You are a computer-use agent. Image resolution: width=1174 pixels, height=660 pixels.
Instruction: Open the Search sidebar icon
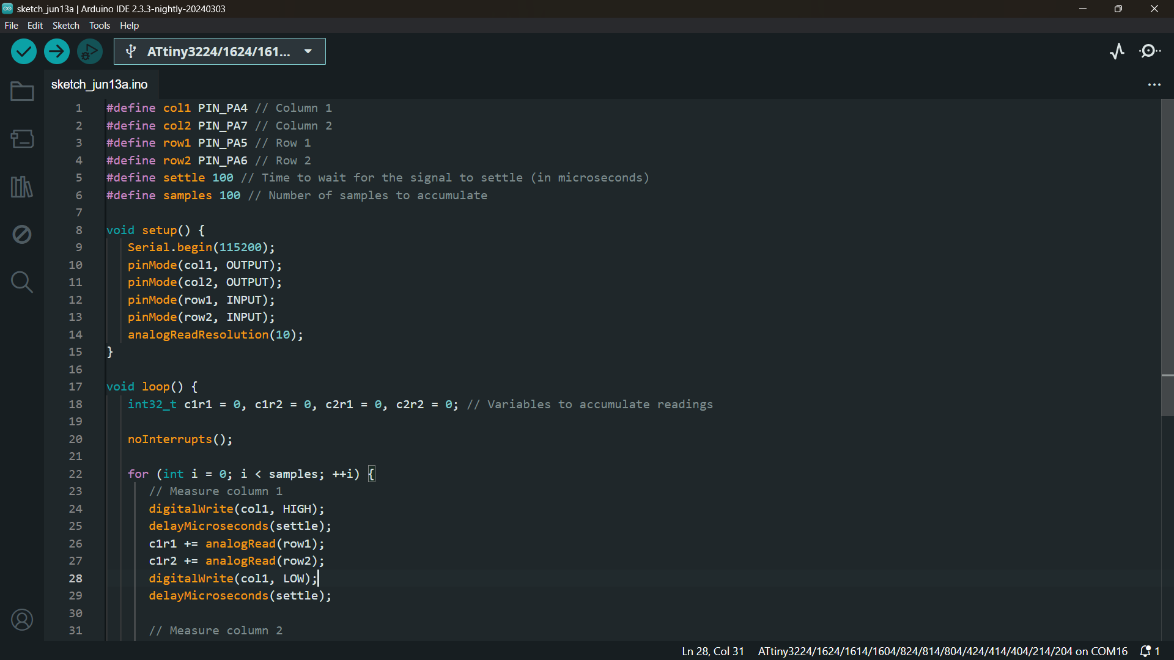click(x=22, y=282)
